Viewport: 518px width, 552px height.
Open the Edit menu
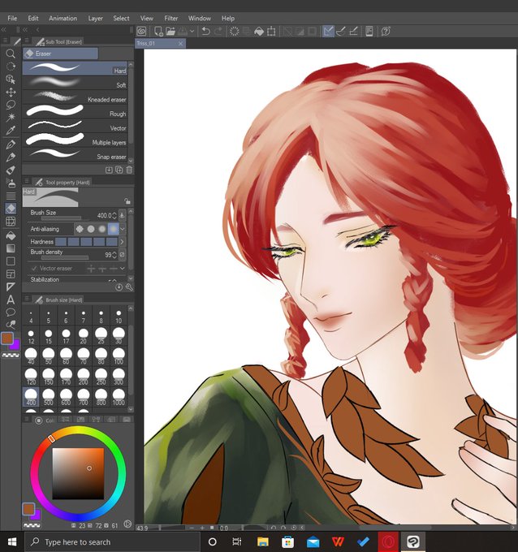33,19
